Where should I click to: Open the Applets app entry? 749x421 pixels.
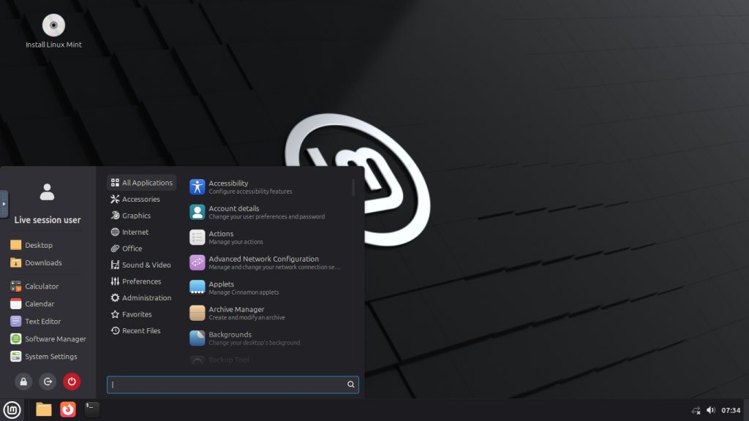(268, 288)
